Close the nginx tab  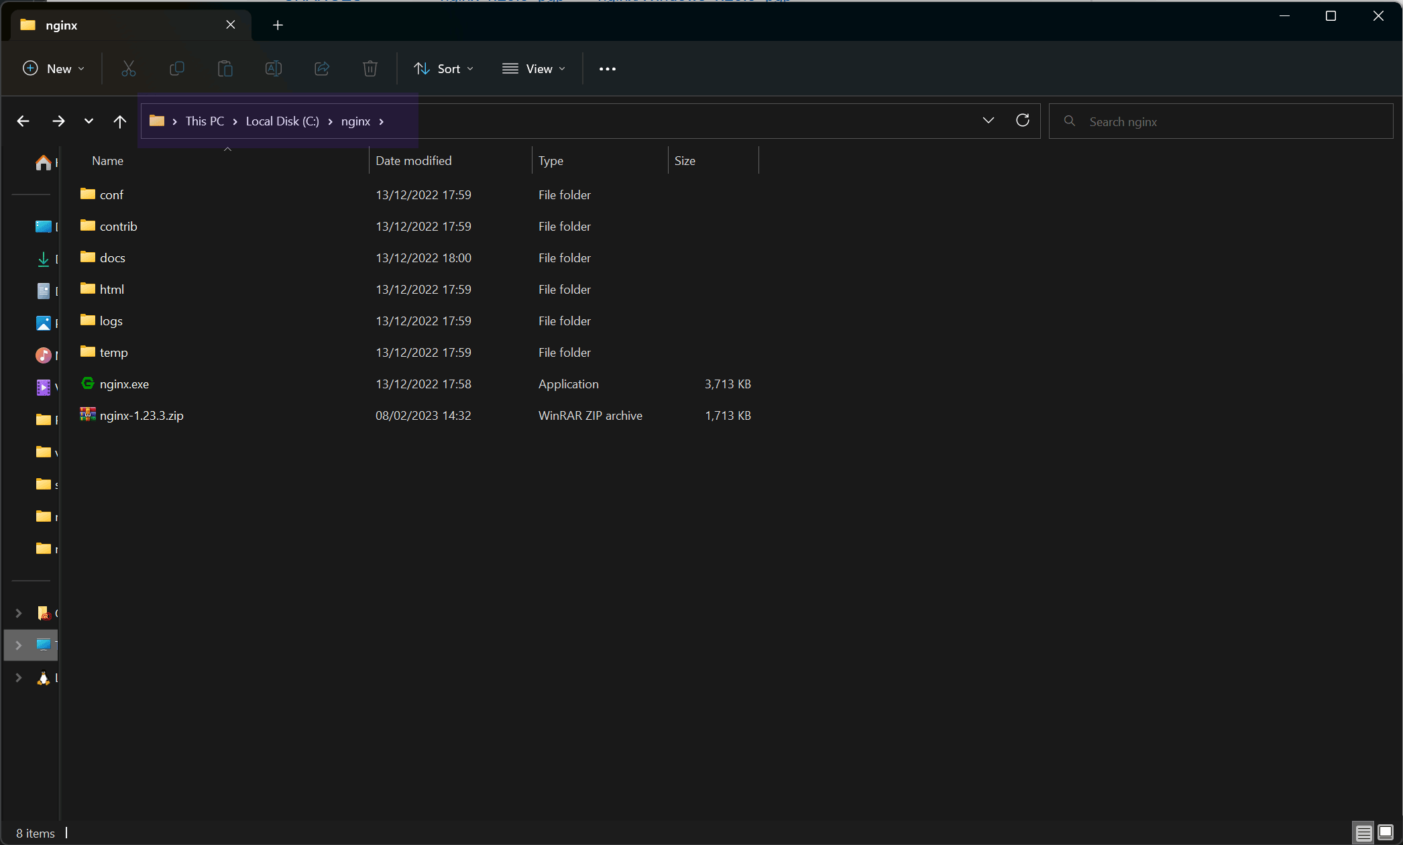(x=231, y=25)
